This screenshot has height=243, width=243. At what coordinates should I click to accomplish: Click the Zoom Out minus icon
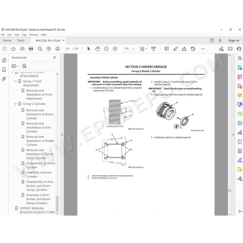point(106,49)
